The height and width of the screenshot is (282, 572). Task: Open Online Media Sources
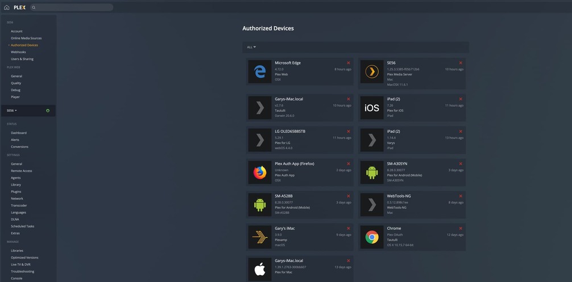(26, 38)
